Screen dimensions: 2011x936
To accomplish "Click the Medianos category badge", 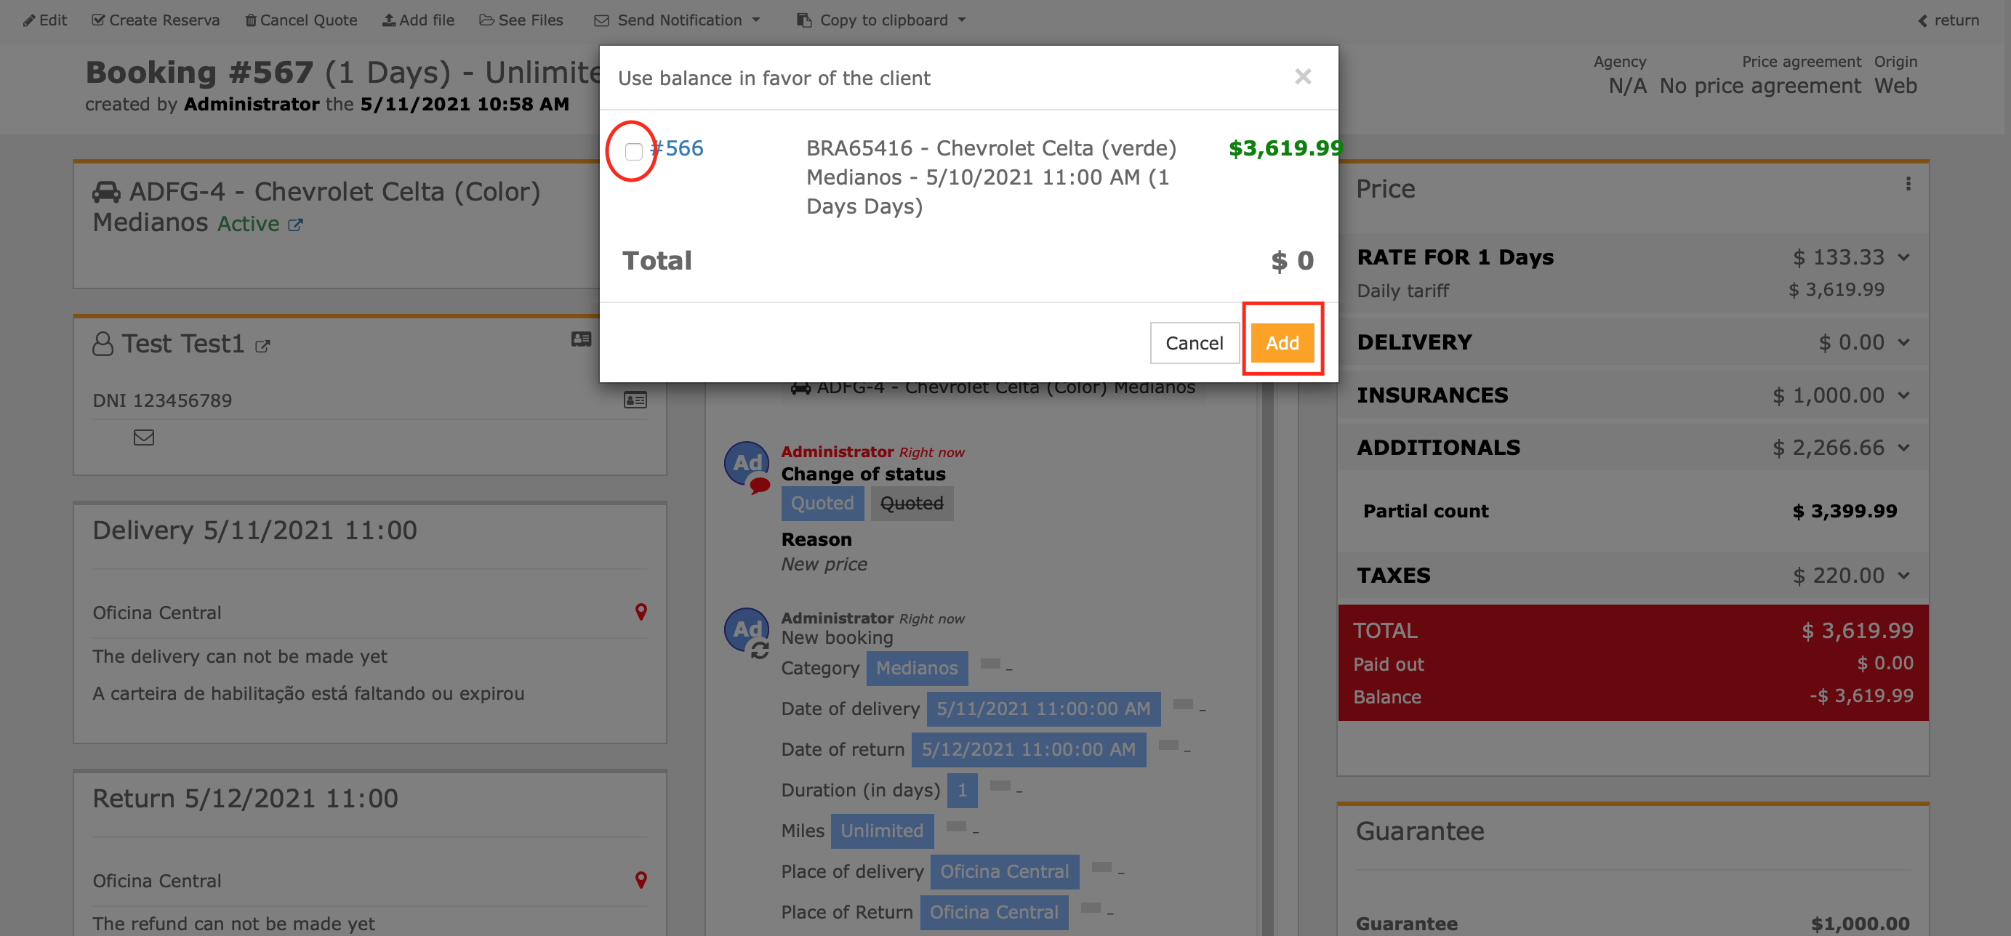I will pos(917,669).
